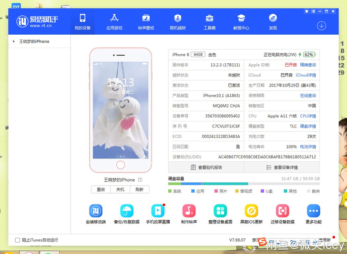Click the disk capacity usage bar
Image resolution: width=347 pixels, height=254 pixels.
tap(244, 184)
